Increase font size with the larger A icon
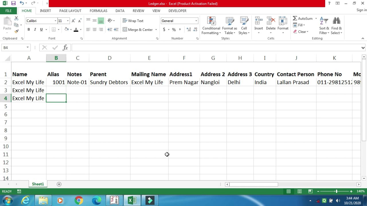 click(74, 21)
